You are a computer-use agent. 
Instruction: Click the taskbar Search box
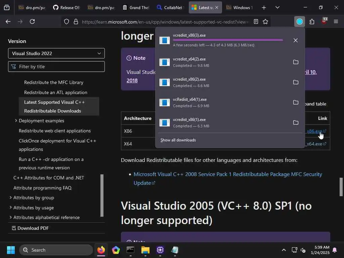coord(56,250)
